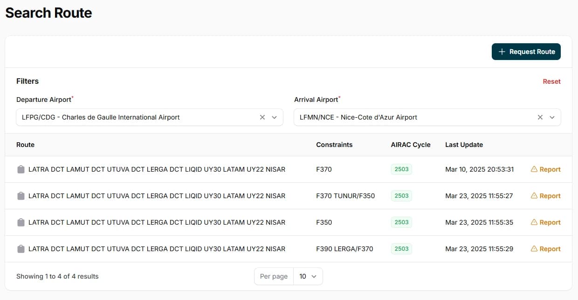Report the F370 TUNUR/F350 route
This screenshot has height=300, width=578.
(x=546, y=196)
